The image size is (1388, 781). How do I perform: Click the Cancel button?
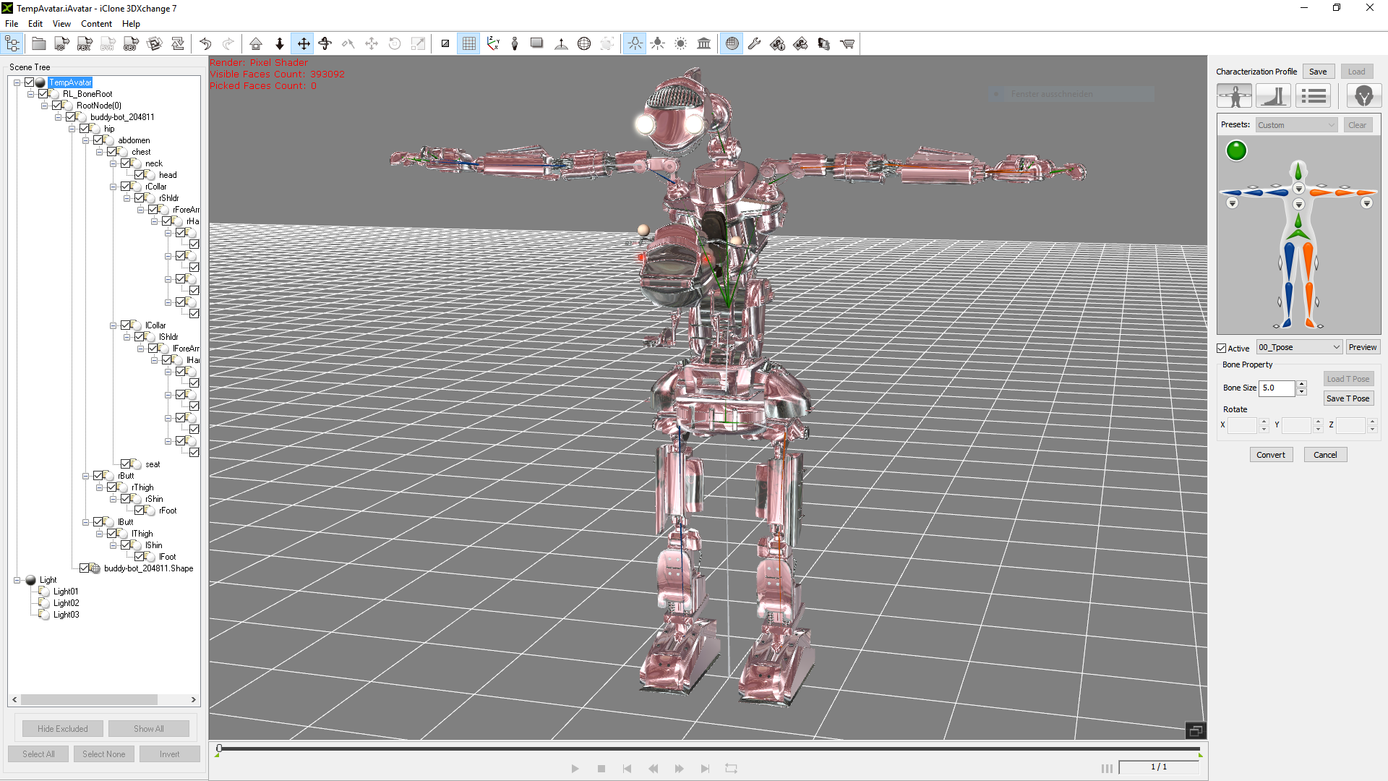(x=1325, y=455)
